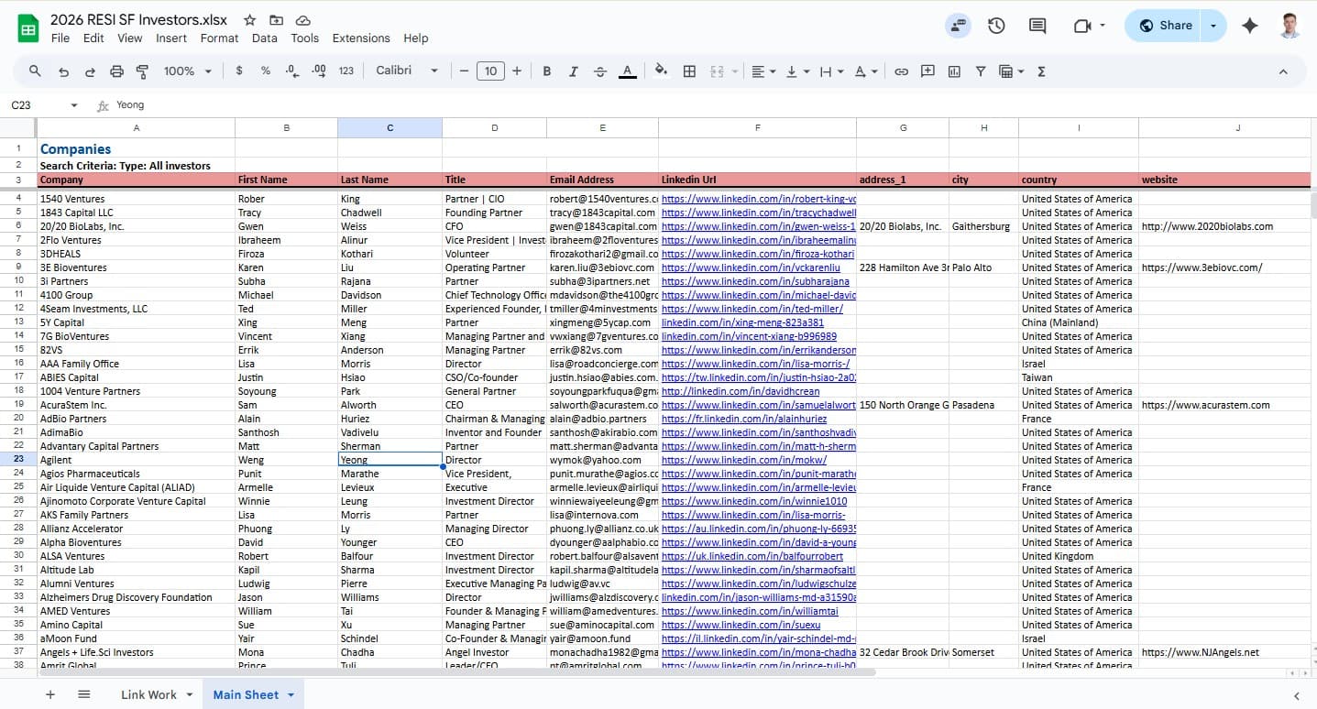Star the 2026 RESI SF Investors file
The width and height of the screenshot is (1317, 709).
pos(249,20)
